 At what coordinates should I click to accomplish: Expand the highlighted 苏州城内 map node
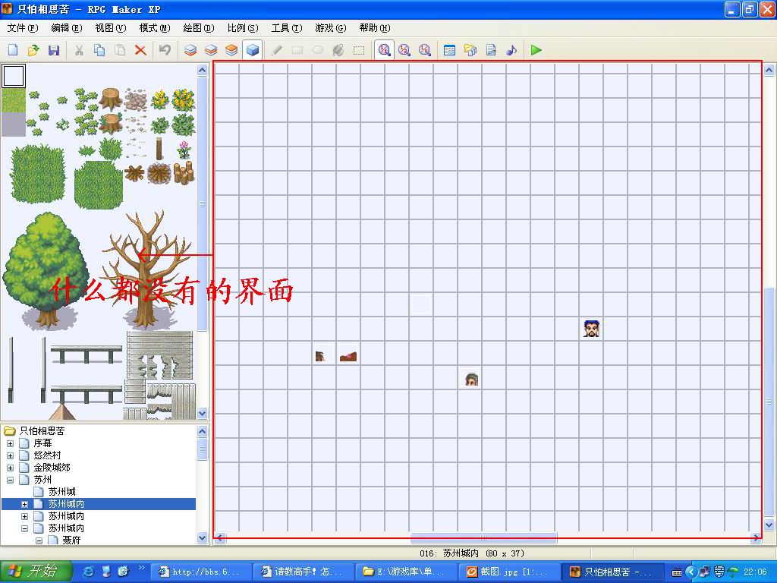point(25,504)
